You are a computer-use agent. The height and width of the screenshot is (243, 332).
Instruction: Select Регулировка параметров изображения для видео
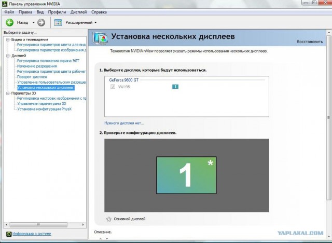pyautogui.click(x=51, y=50)
